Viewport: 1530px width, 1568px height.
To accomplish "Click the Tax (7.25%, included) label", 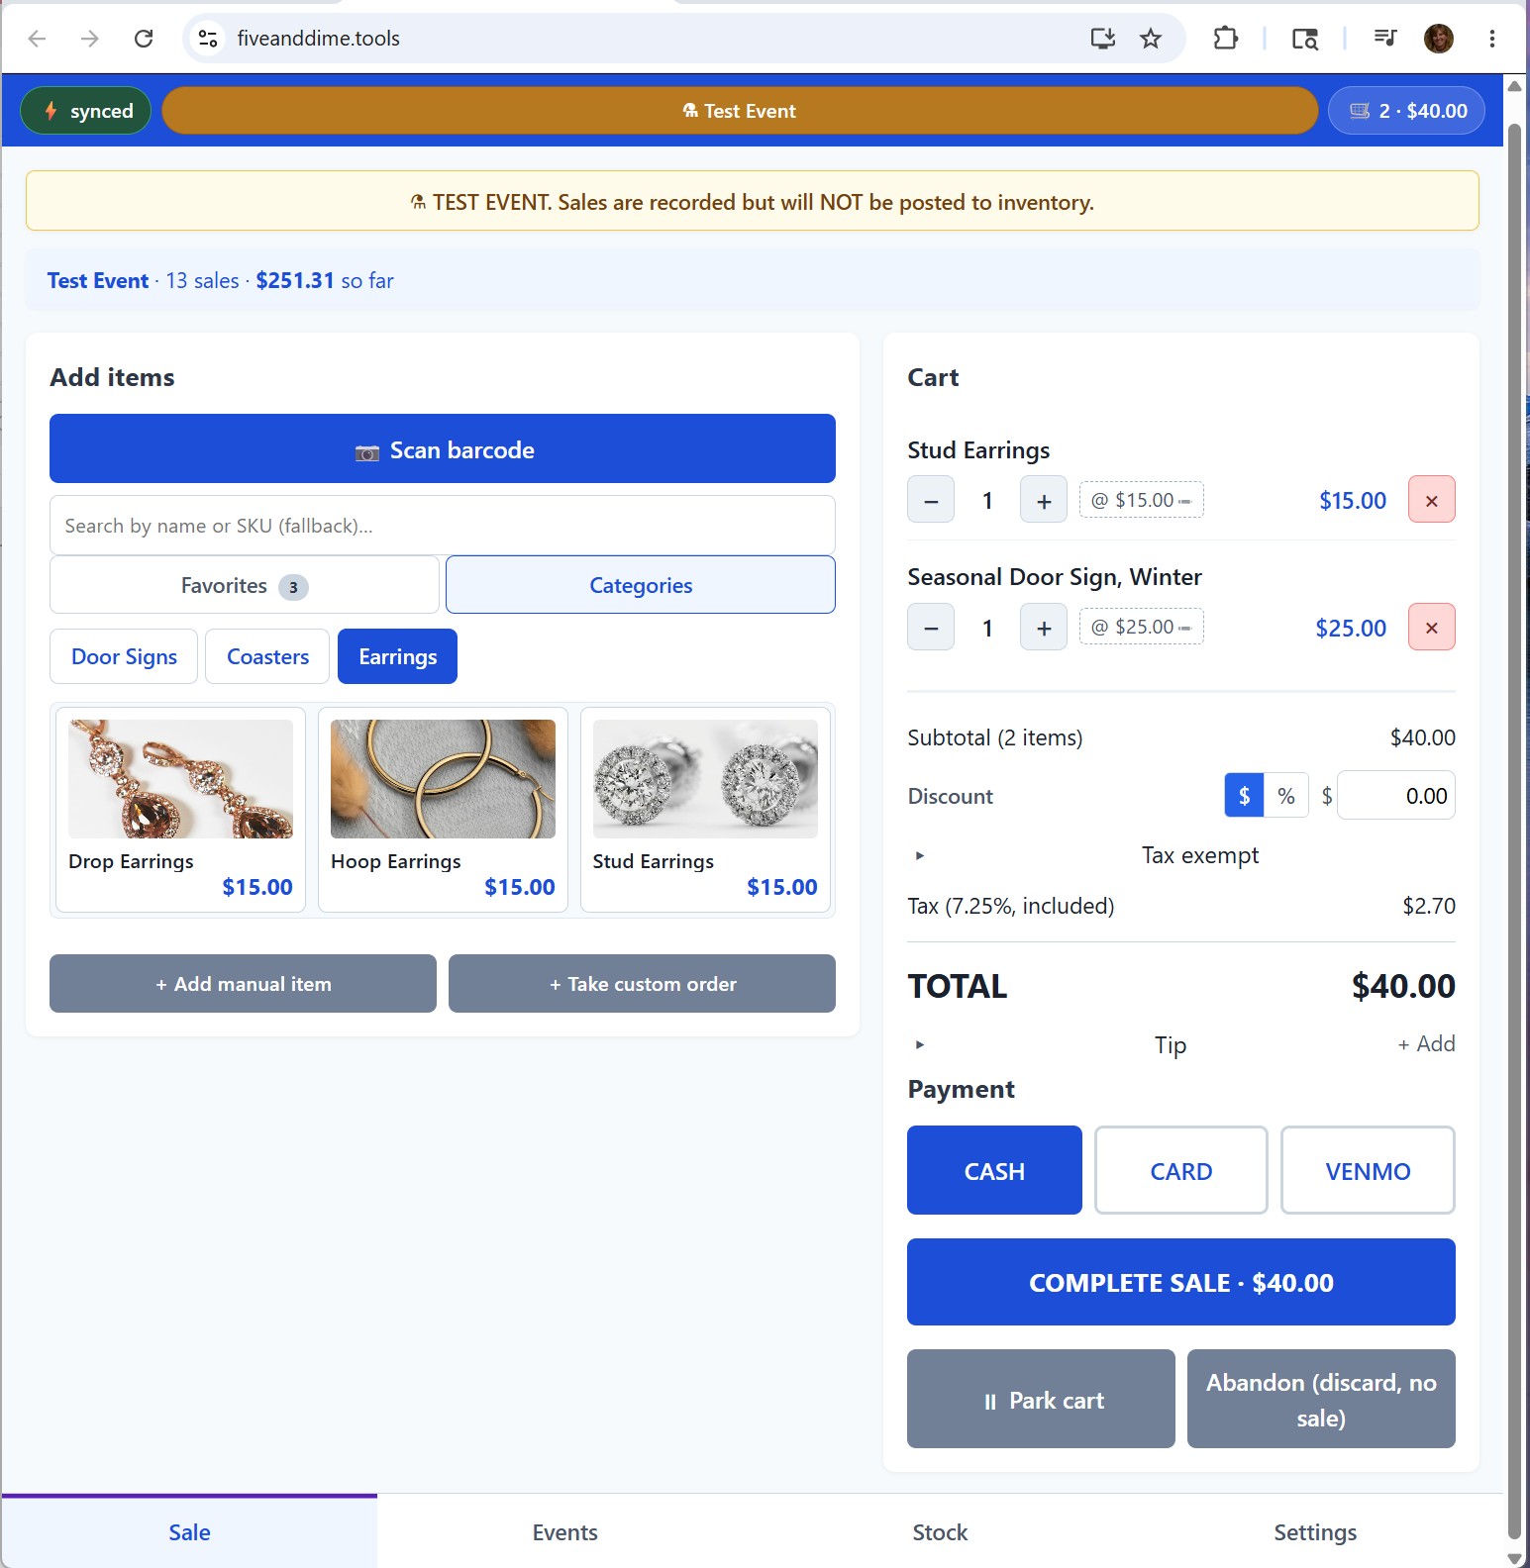I will pyautogui.click(x=1011, y=906).
